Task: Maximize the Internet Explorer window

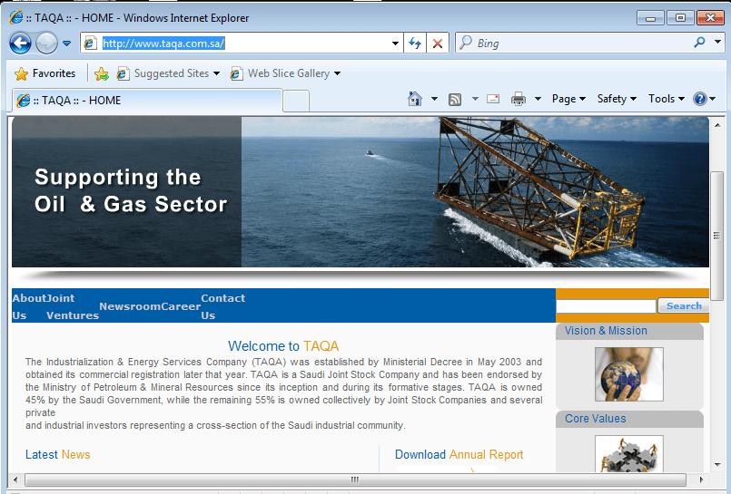Action: pyautogui.click(x=680, y=18)
